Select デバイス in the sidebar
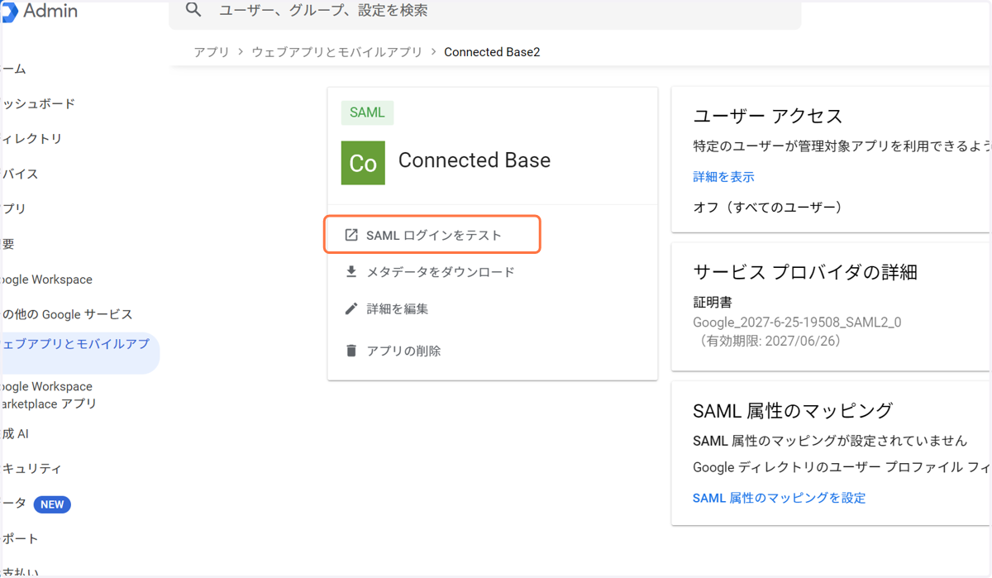 tap(20, 174)
